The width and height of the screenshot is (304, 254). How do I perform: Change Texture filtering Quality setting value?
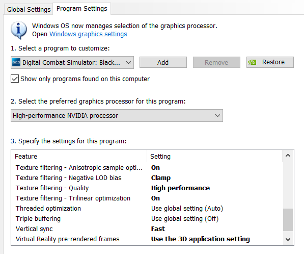pos(180,188)
